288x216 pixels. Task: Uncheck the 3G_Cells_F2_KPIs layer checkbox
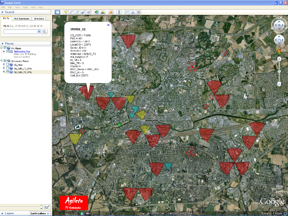(8, 72)
